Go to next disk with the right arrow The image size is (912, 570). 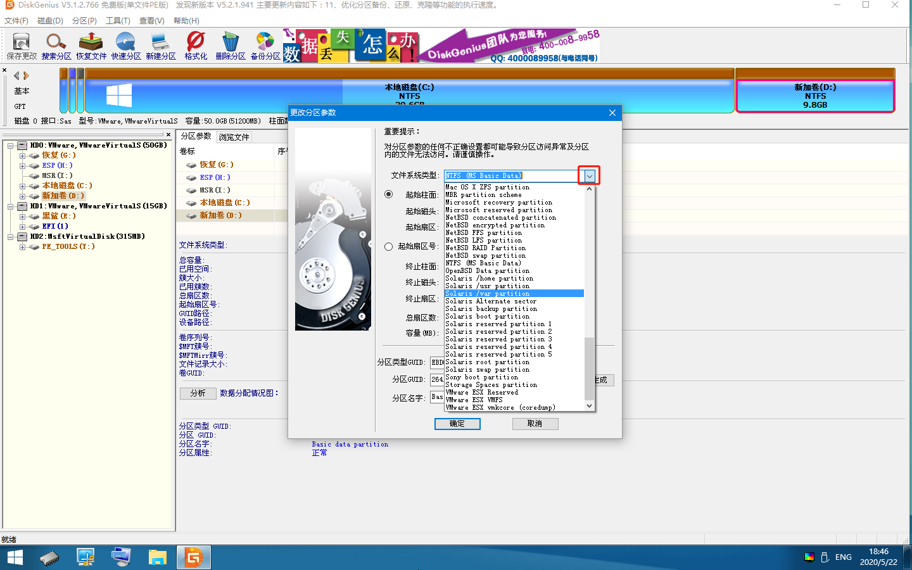pyautogui.click(x=26, y=75)
